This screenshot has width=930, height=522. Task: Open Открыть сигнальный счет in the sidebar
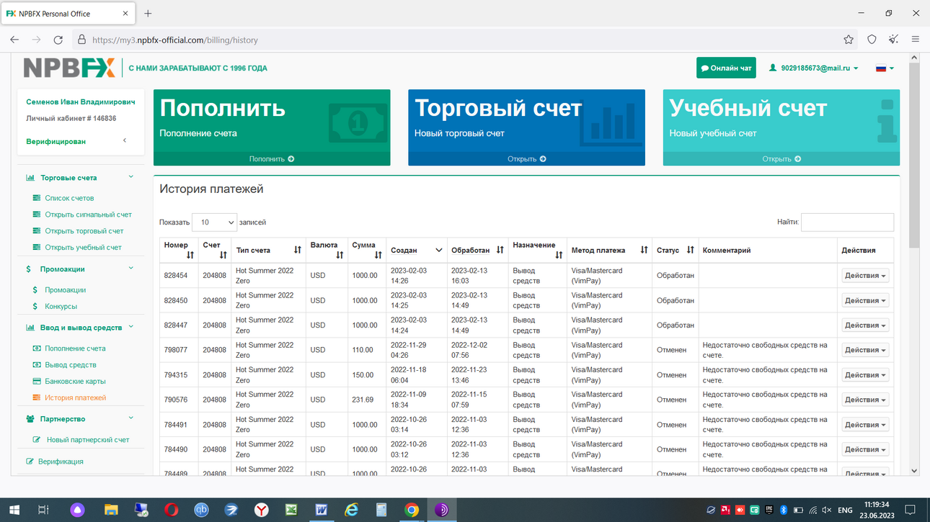[88, 215]
